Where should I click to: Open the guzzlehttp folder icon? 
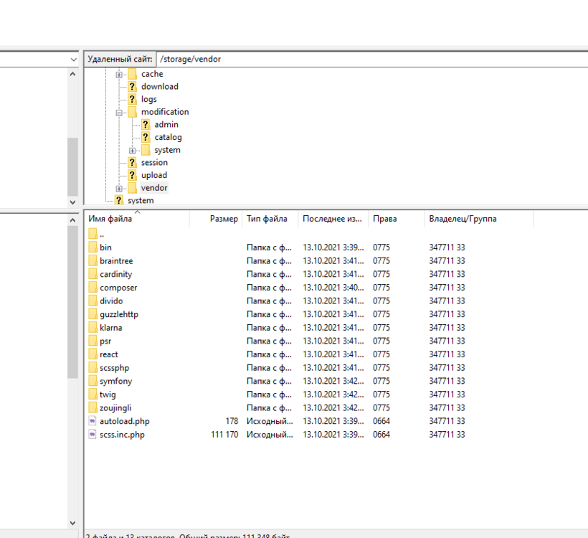pos(94,313)
